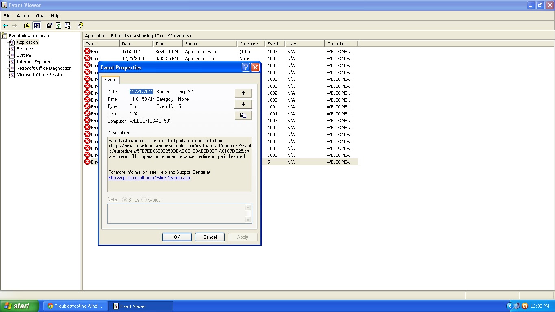This screenshot has width=555, height=312.
Task: Select the Application Error source cell
Action: tap(201, 58)
